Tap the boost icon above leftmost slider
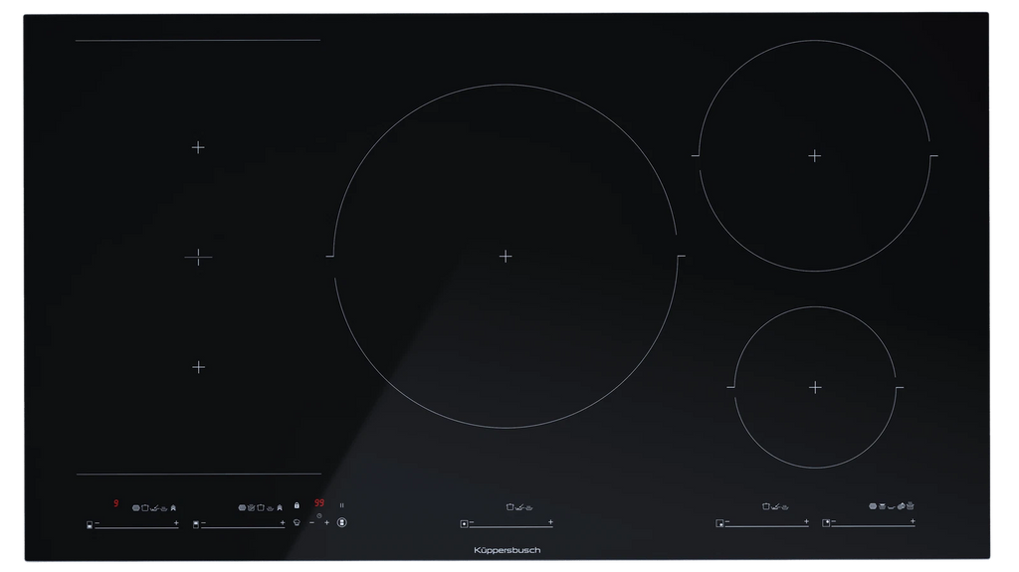This screenshot has height=572, width=1019. [173, 507]
